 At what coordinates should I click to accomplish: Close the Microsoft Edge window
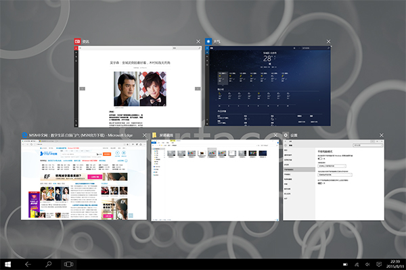145,135
